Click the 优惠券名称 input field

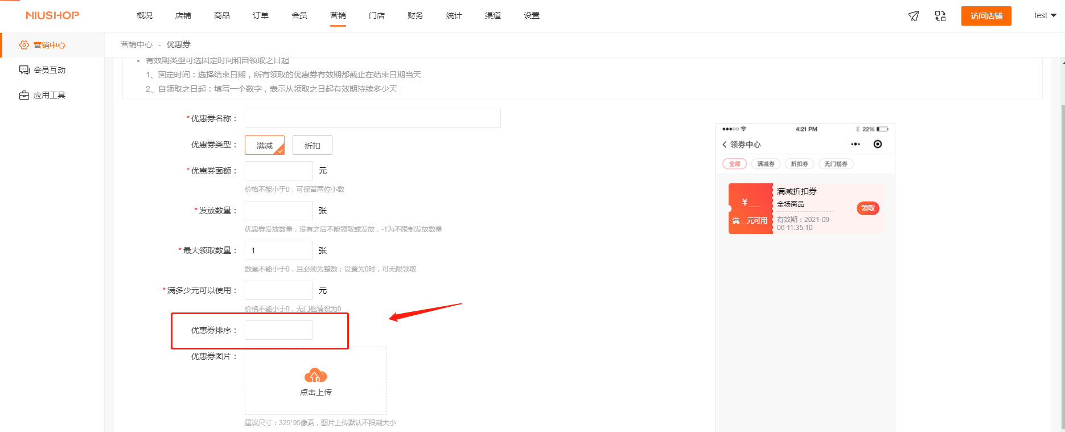tap(373, 118)
